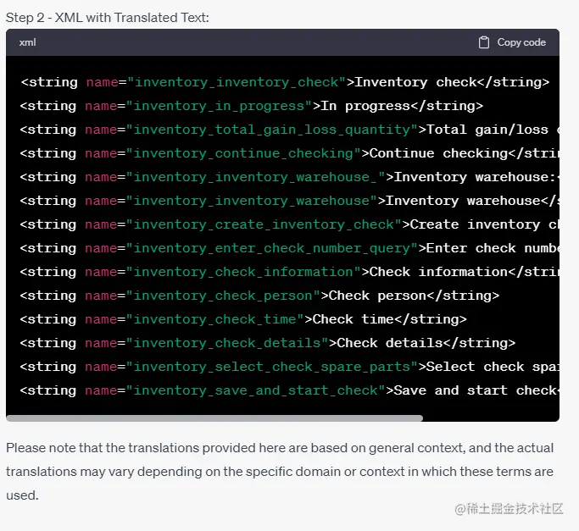The image size is (579, 531).
Task: Click the inventory_inventory_warehouse_ line with trailing underscore
Action: click(290, 177)
